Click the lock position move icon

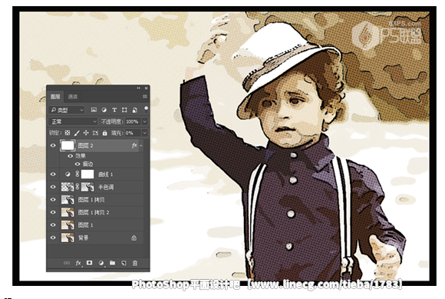point(86,133)
